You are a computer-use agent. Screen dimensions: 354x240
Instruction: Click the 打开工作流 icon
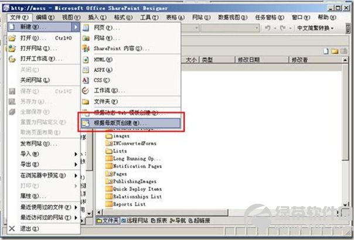click(x=12, y=59)
